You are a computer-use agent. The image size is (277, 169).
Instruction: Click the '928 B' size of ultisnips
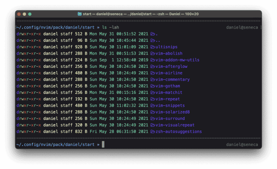click(x=81, y=47)
